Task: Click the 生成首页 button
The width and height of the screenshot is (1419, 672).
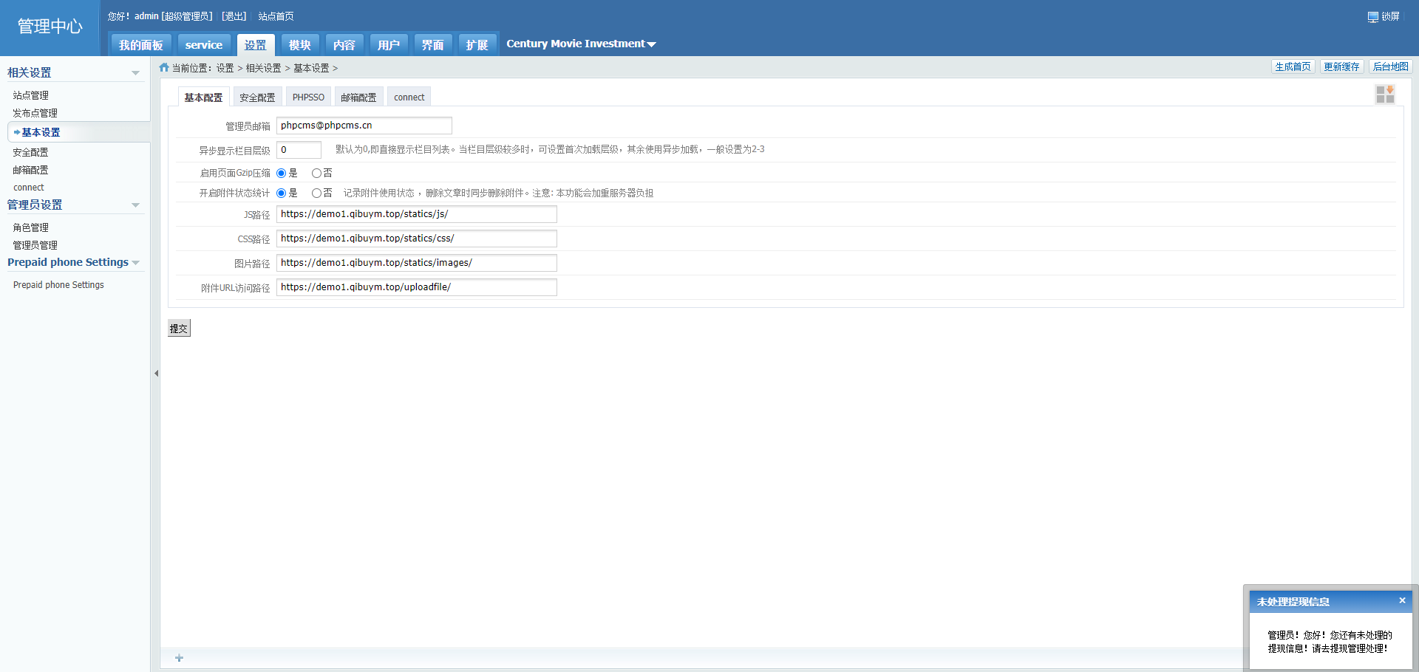Action: (1293, 66)
